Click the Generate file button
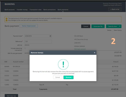Image resolution: width=126 pixels, height=97 pixels. 98,26
